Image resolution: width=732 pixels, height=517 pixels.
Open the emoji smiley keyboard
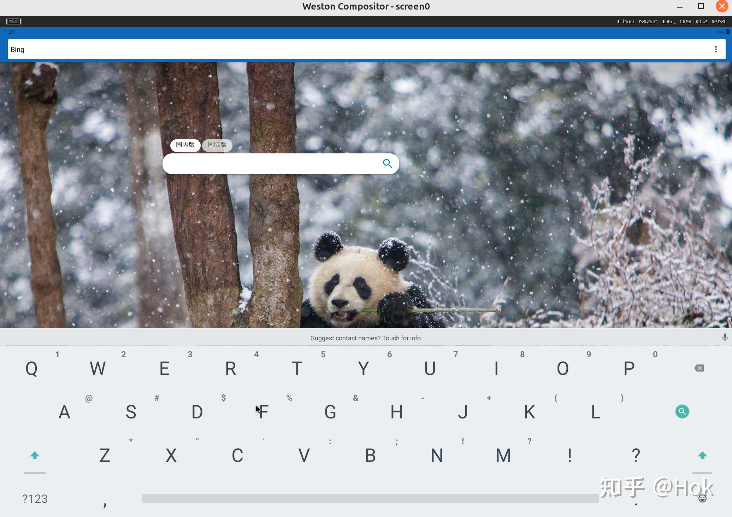click(702, 498)
